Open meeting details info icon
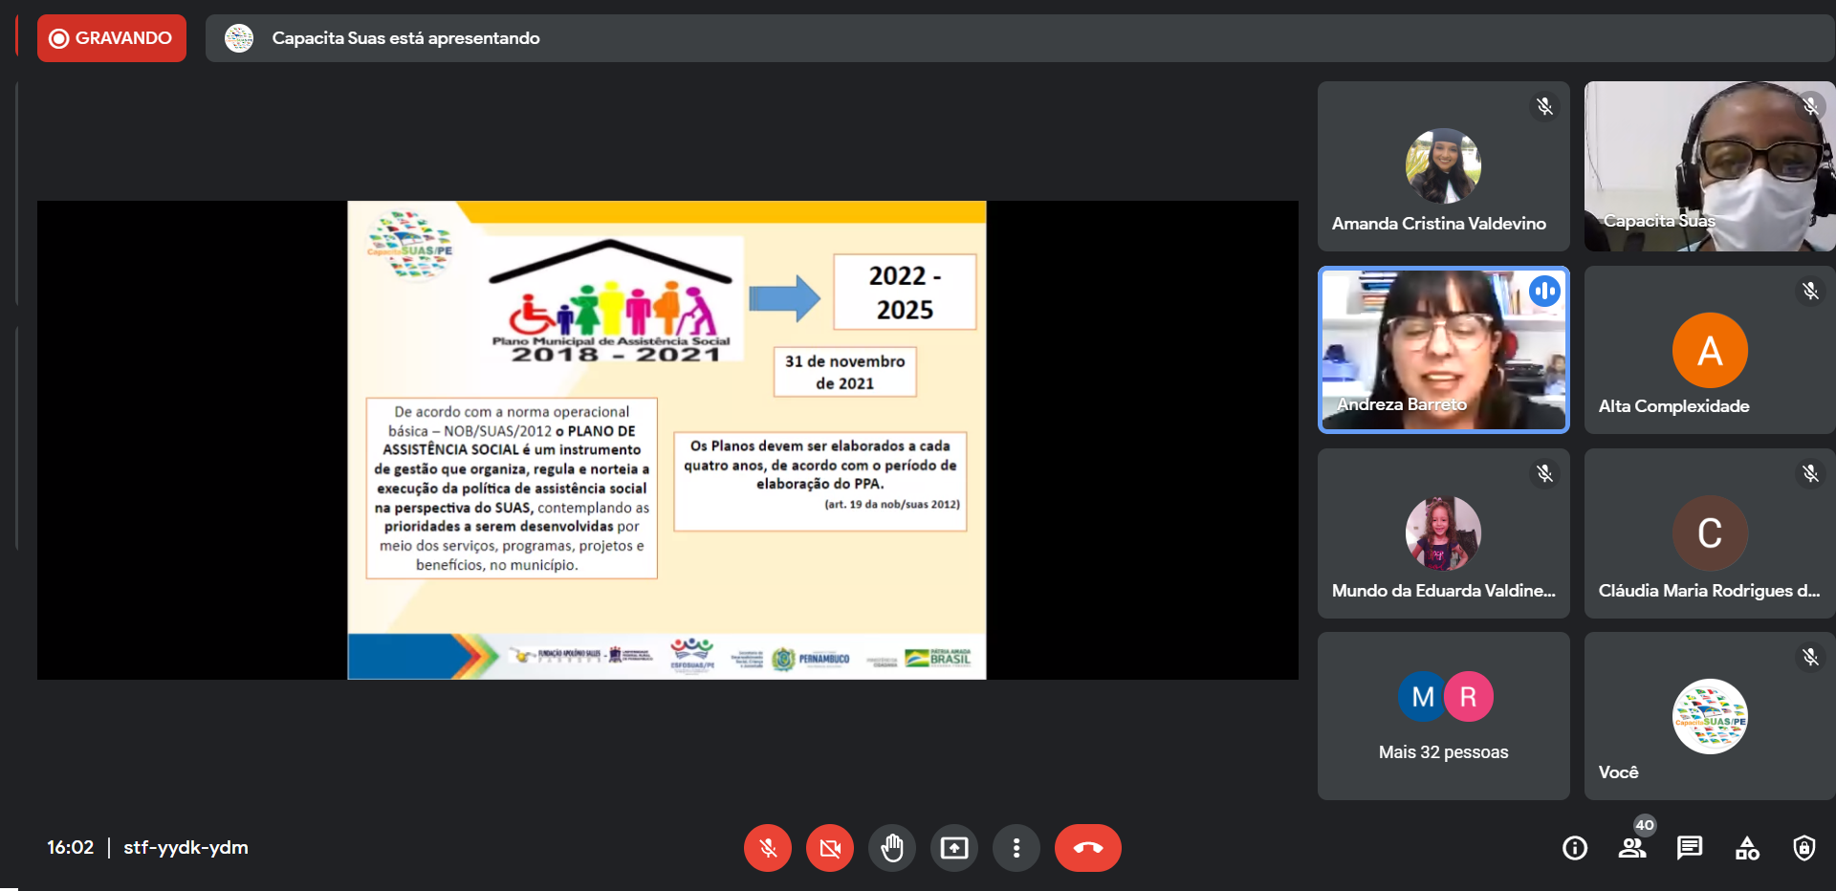This screenshot has height=891, width=1836. click(x=1574, y=848)
